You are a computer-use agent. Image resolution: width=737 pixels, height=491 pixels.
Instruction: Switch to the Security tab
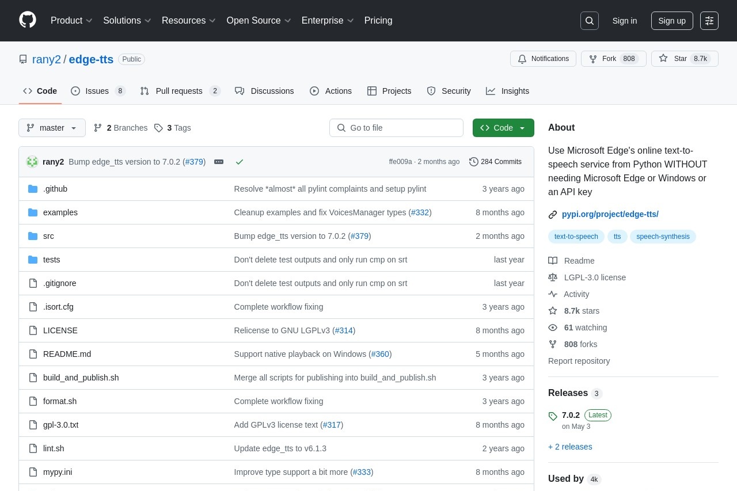coord(449,91)
